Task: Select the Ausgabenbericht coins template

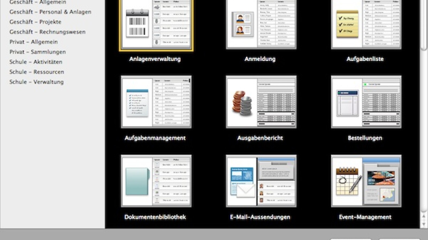Action: click(261, 102)
